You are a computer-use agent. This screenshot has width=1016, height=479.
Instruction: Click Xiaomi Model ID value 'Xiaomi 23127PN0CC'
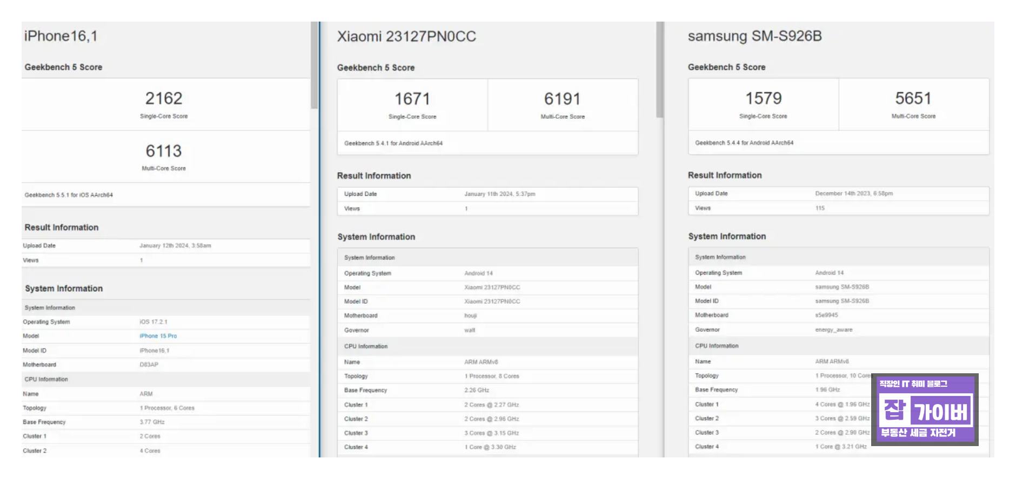pyautogui.click(x=492, y=302)
